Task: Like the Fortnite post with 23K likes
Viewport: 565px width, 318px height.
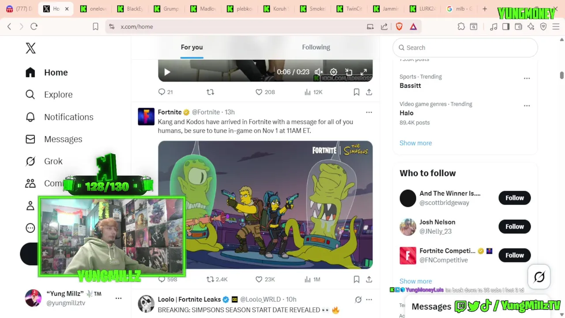Action: coord(265,279)
